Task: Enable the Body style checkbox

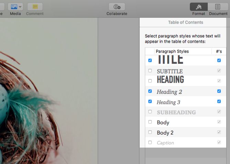Action: tap(150, 122)
